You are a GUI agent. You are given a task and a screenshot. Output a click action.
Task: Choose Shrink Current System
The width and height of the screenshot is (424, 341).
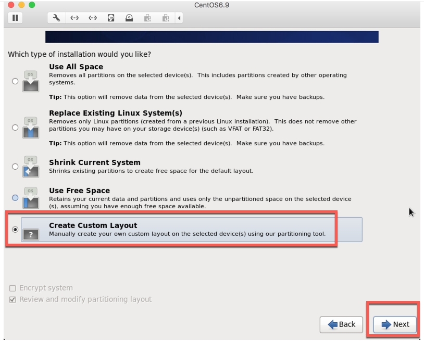click(x=15, y=166)
